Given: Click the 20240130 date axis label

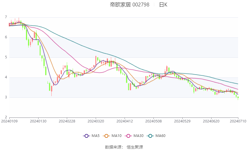Looking at the screenshot, I should click(38, 121).
